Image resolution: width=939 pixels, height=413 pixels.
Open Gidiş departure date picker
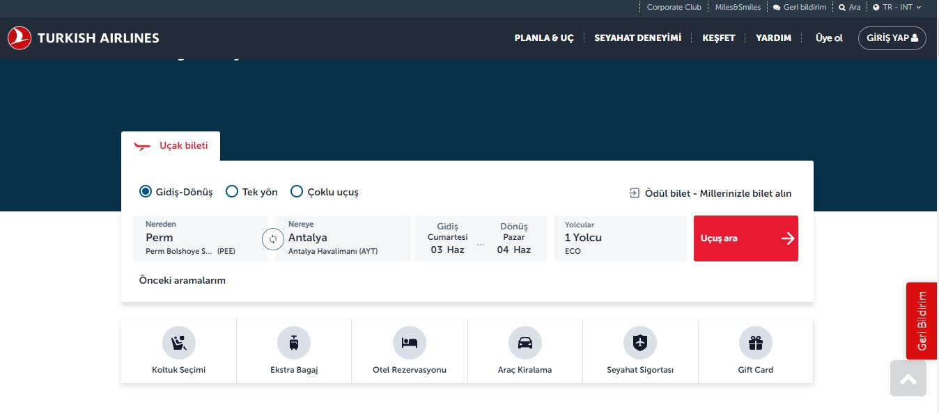pyautogui.click(x=447, y=238)
